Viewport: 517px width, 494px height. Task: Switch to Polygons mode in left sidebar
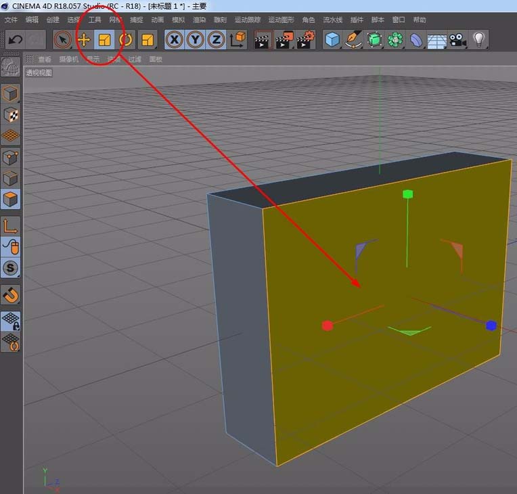(11, 200)
